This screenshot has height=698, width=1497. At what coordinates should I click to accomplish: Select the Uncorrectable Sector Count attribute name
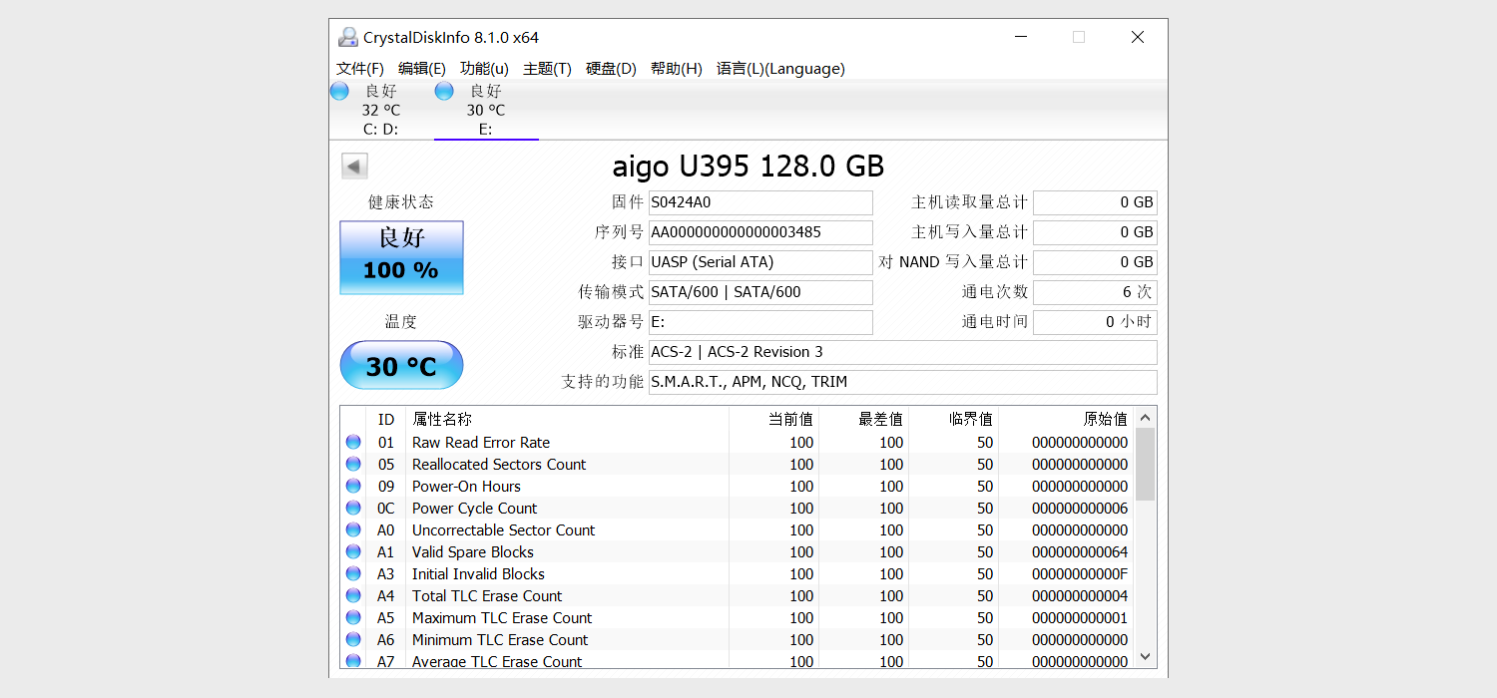click(503, 530)
